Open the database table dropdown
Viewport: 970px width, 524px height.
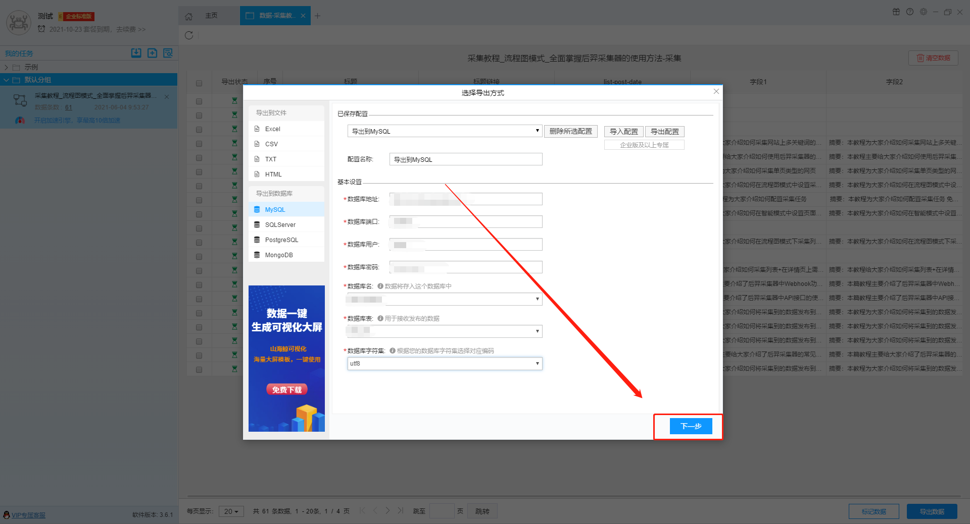[445, 331]
